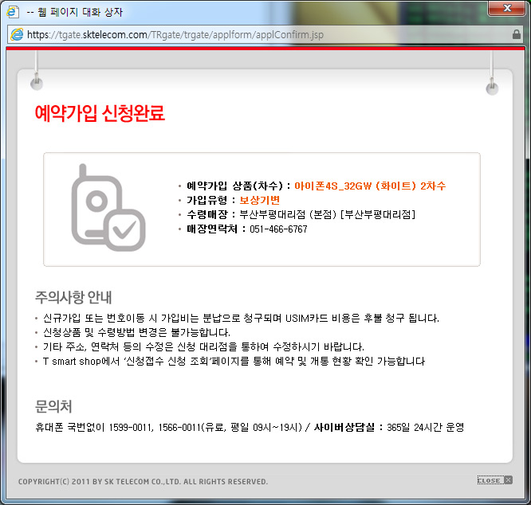The image size is (531, 505).
Task: Click the CLOSE button at the bottom right
Action: [x=494, y=480]
